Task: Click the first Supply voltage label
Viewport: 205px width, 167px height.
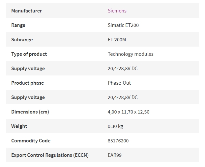Action: [x=28, y=69]
